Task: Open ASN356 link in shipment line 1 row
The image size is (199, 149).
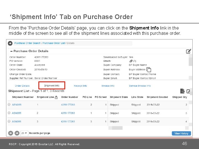Action: tap(17, 105)
